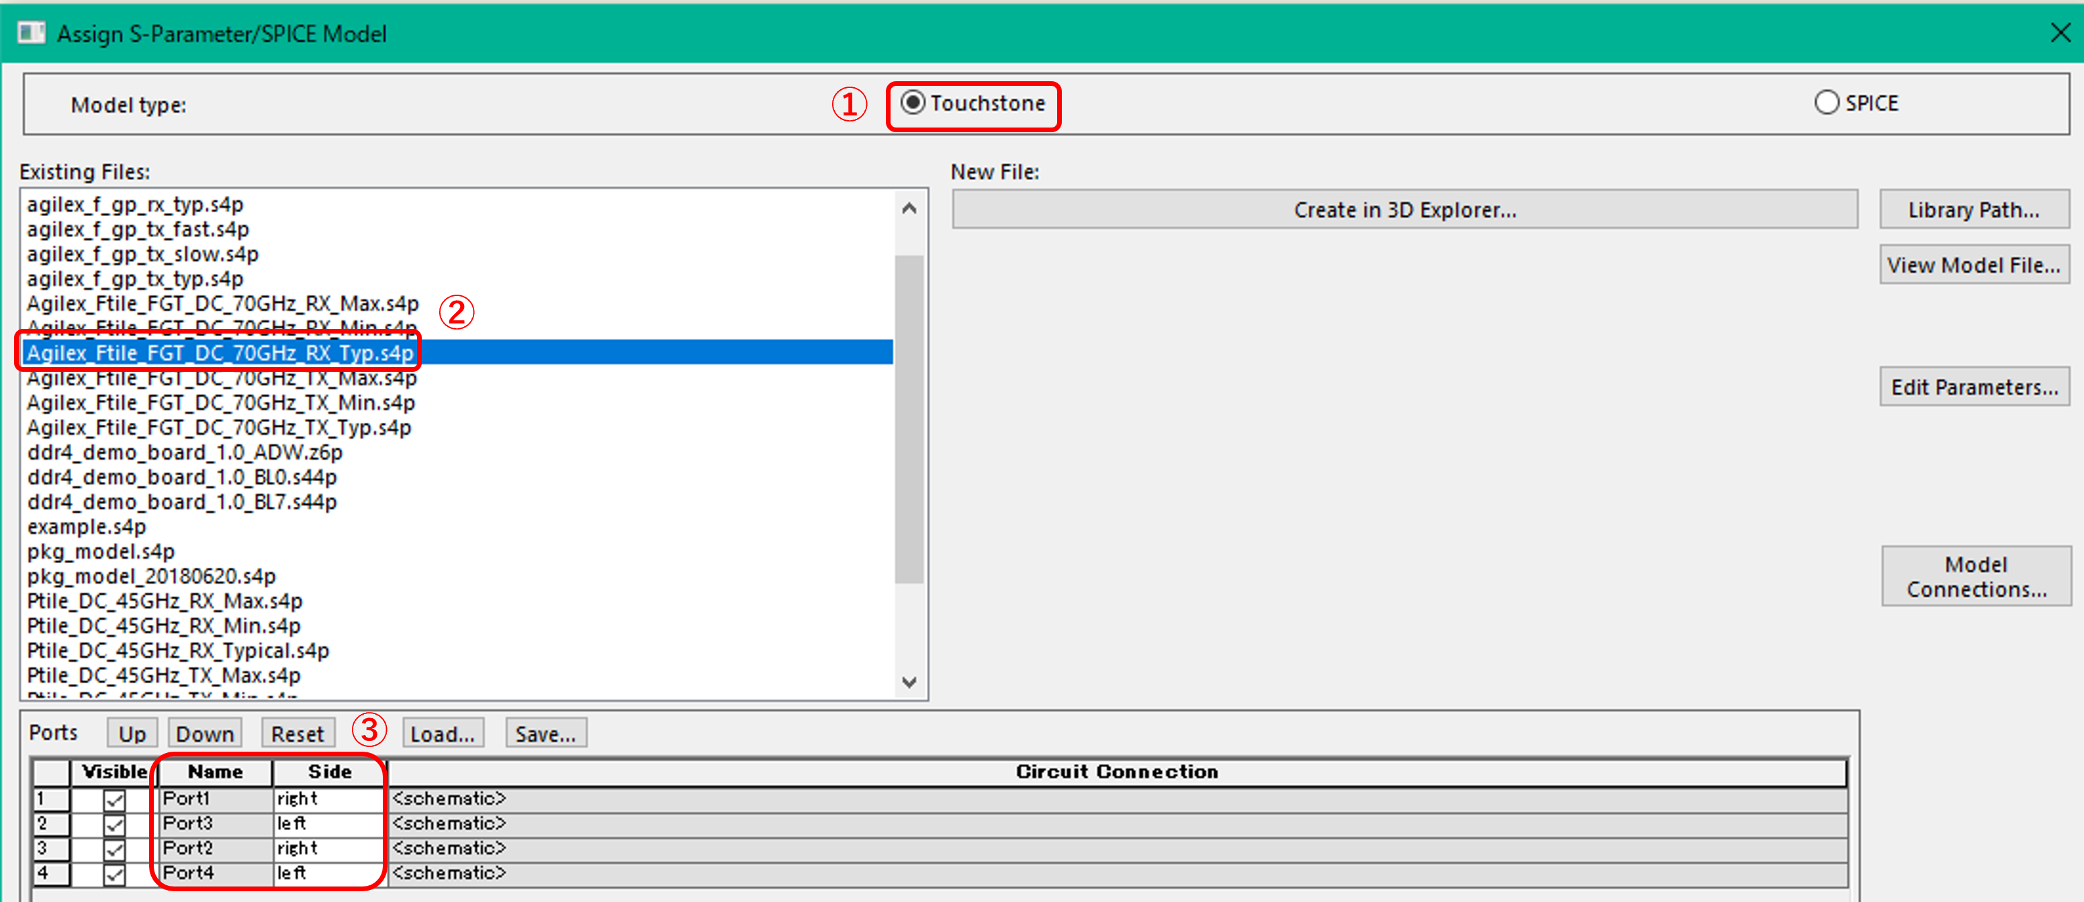2084x902 pixels.
Task: Select Ptile_DC_45GHz_RX_Max.s4p file
Action: [165, 601]
